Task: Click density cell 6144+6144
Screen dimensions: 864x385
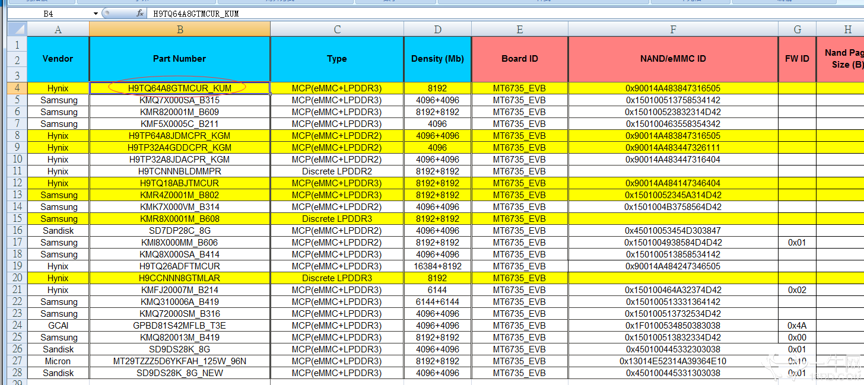Action: pyautogui.click(x=437, y=302)
